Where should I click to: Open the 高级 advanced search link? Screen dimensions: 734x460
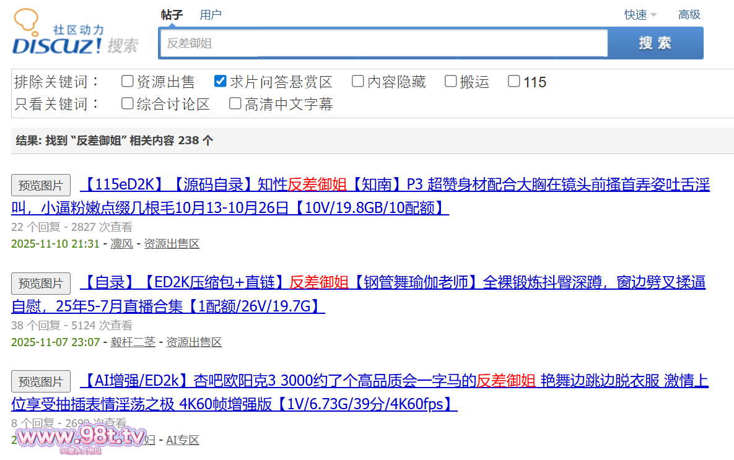click(689, 15)
